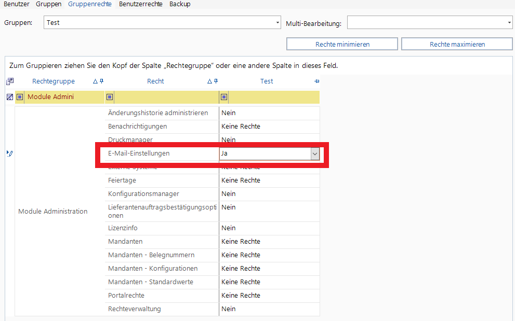The height and width of the screenshot is (321, 515).
Task: Click the pencil edit row indicator
Action: (9, 153)
